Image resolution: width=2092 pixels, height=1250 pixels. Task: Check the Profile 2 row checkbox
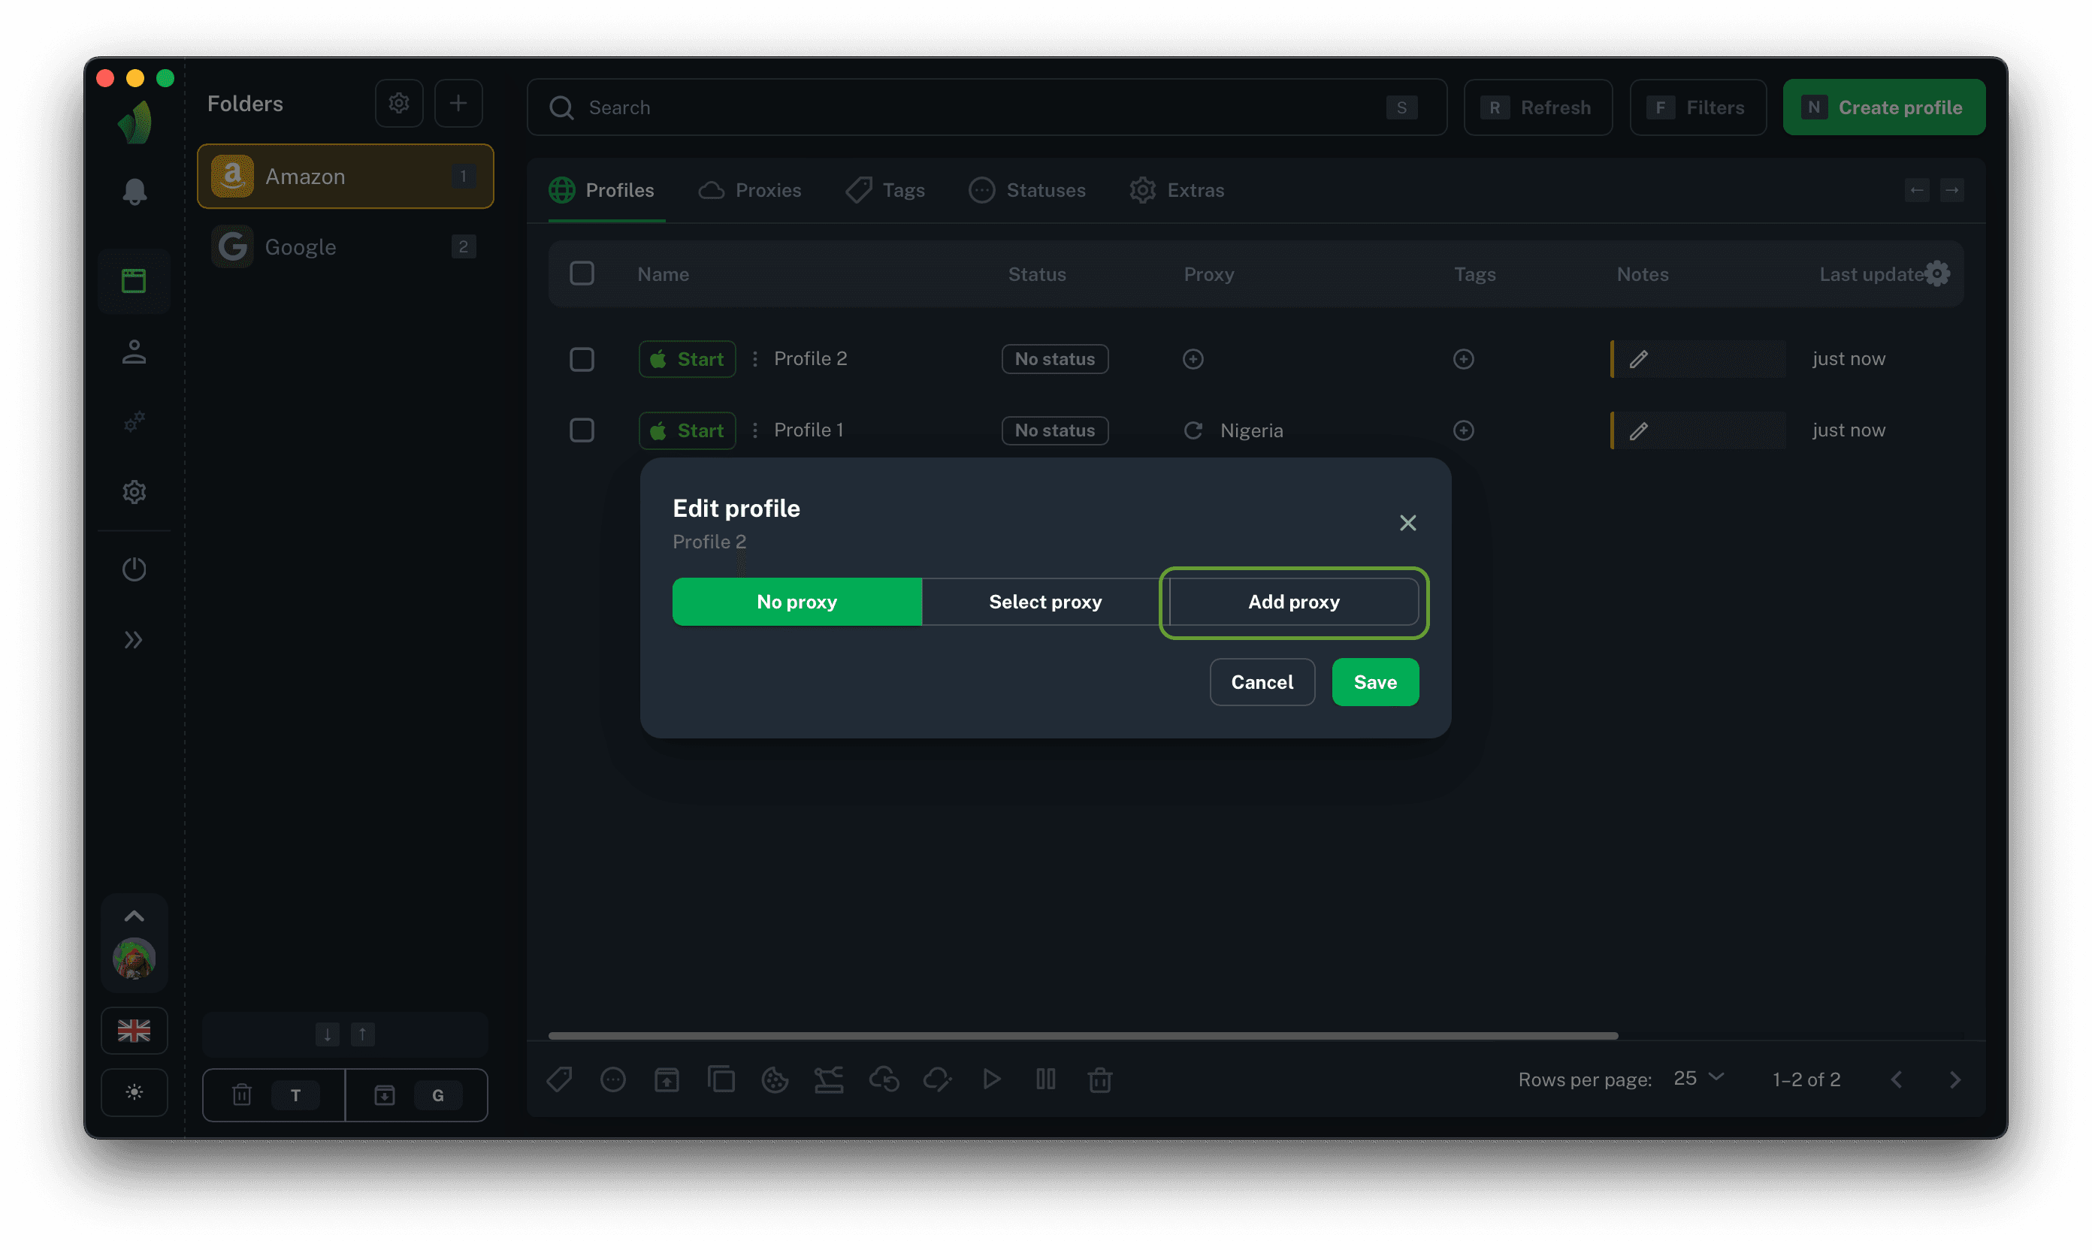tap(582, 359)
